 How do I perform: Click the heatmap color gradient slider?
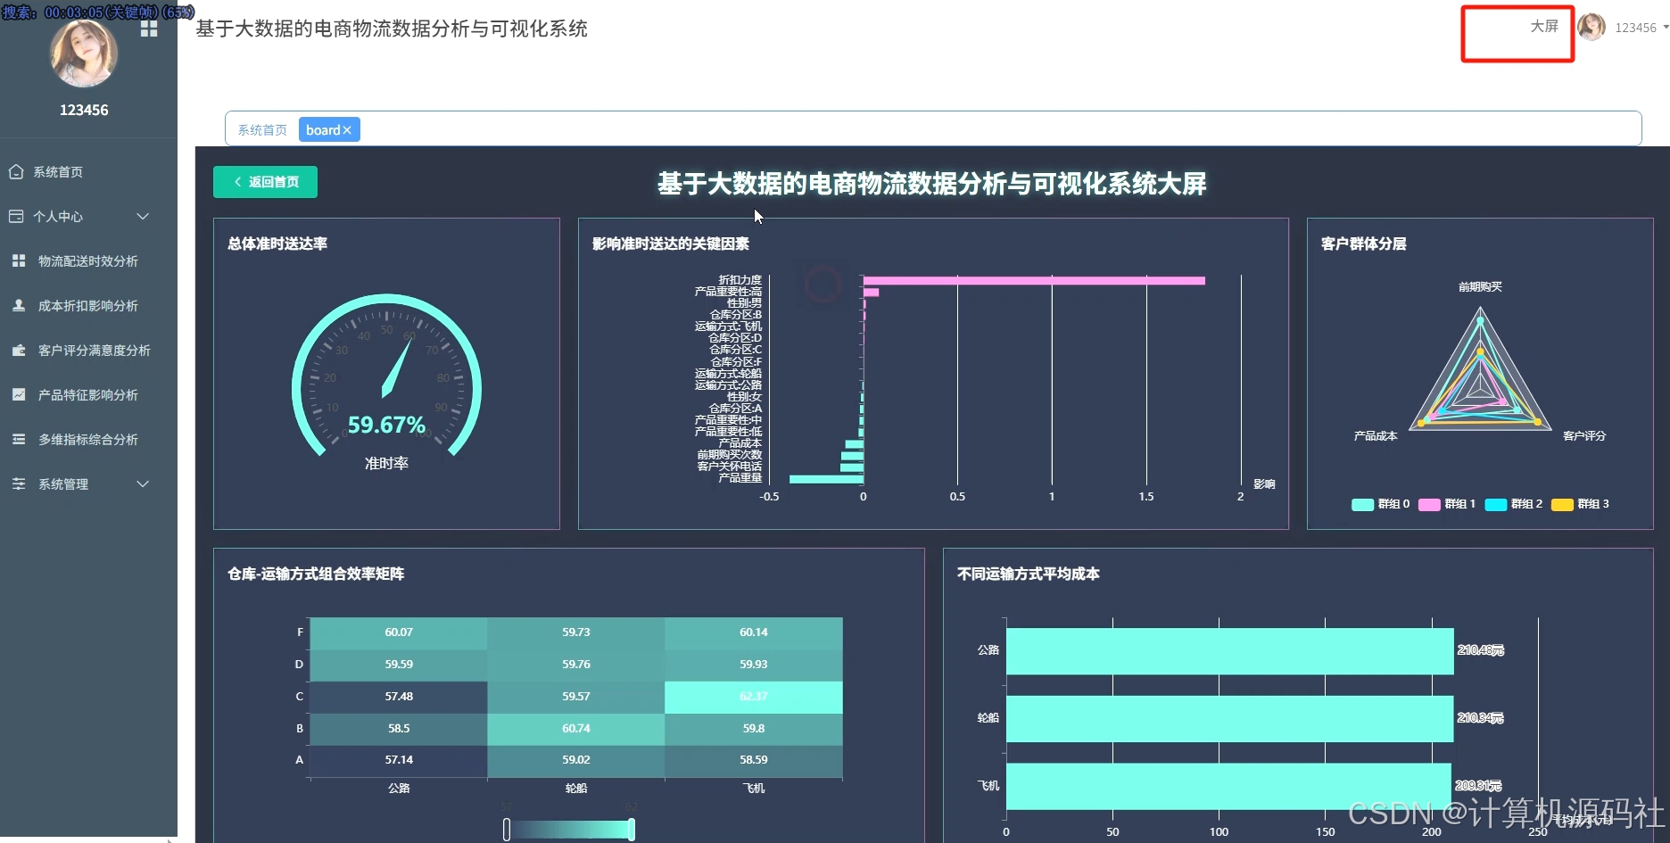click(x=568, y=828)
